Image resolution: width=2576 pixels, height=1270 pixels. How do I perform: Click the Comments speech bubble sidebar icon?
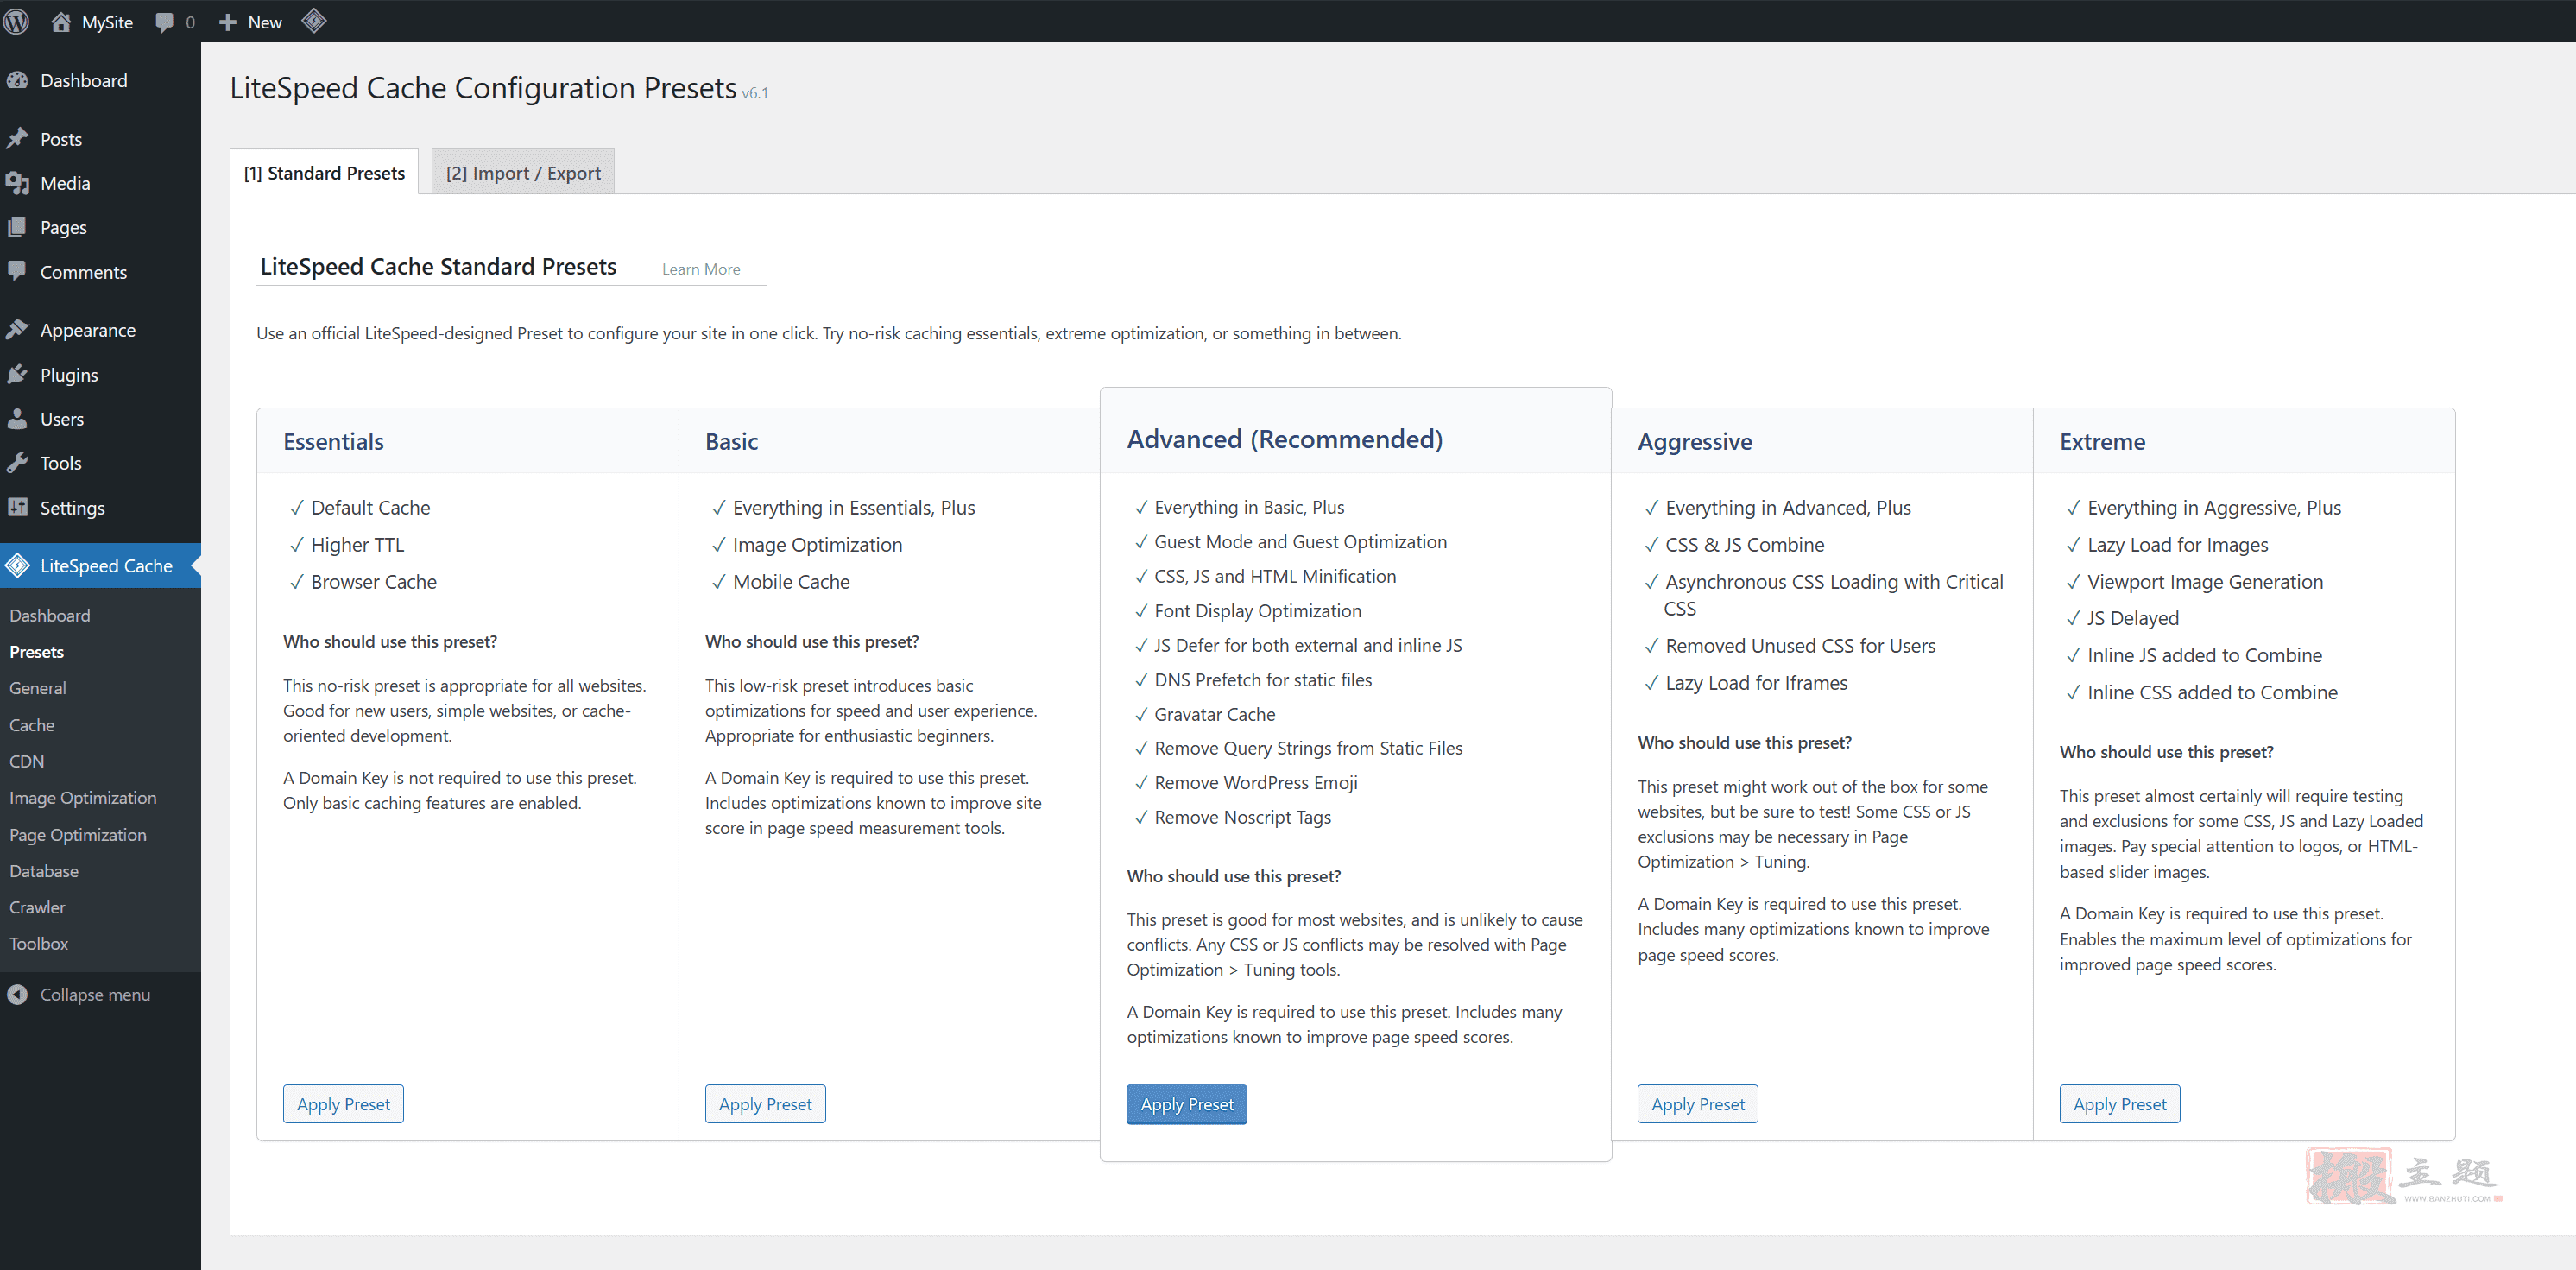click(x=17, y=271)
